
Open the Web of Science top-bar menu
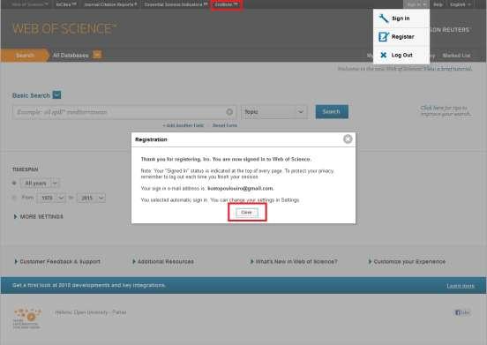click(x=30, y=4)
